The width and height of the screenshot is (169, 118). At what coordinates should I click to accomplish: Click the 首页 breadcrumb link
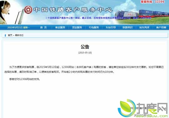[10, 35]
